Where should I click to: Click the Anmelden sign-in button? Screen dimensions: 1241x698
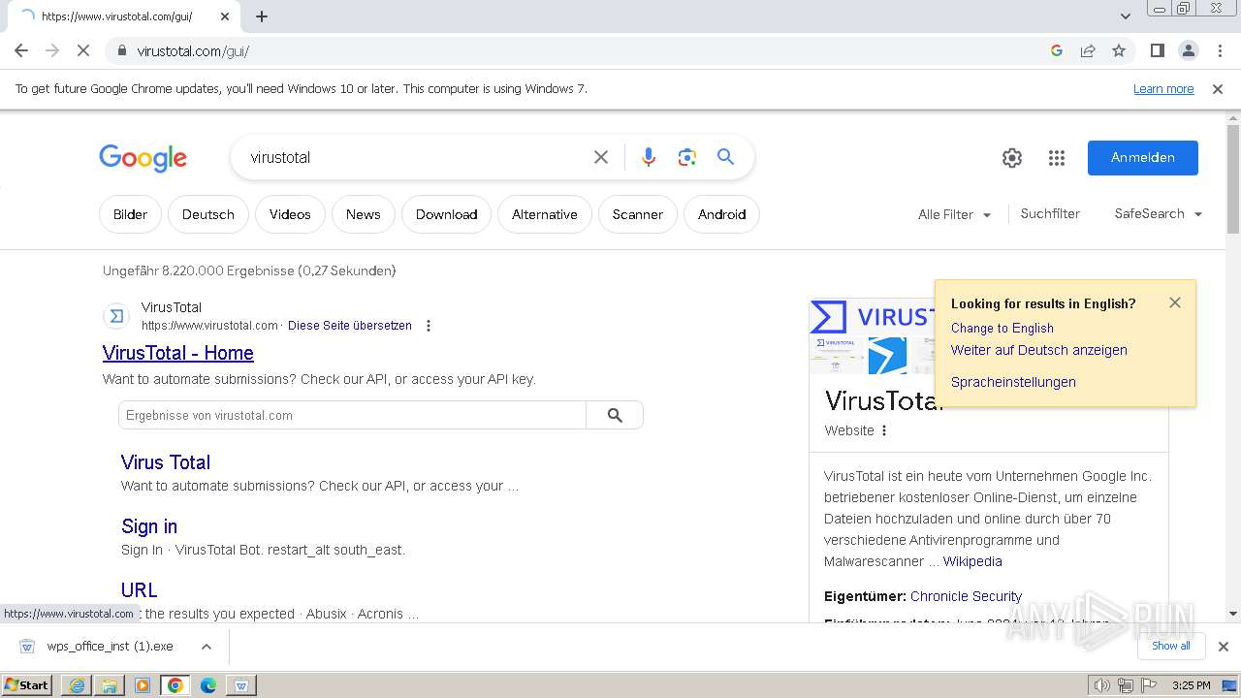point(1143,158)
